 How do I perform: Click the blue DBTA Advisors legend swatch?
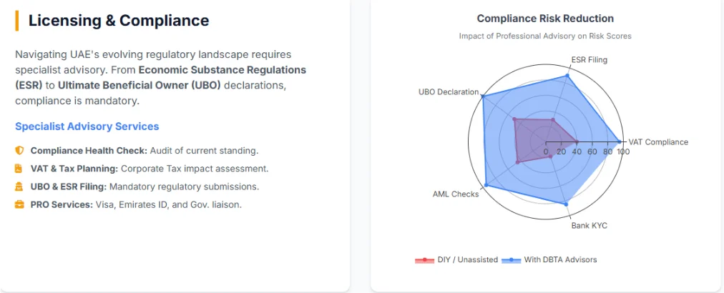pyautogui.click(x=511, y=259)
